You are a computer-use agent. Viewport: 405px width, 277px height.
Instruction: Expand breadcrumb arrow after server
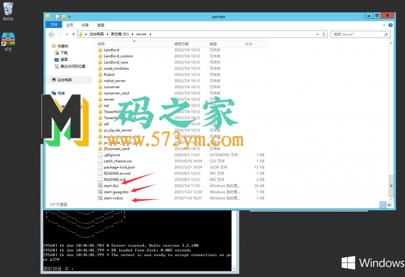(150, 34)
